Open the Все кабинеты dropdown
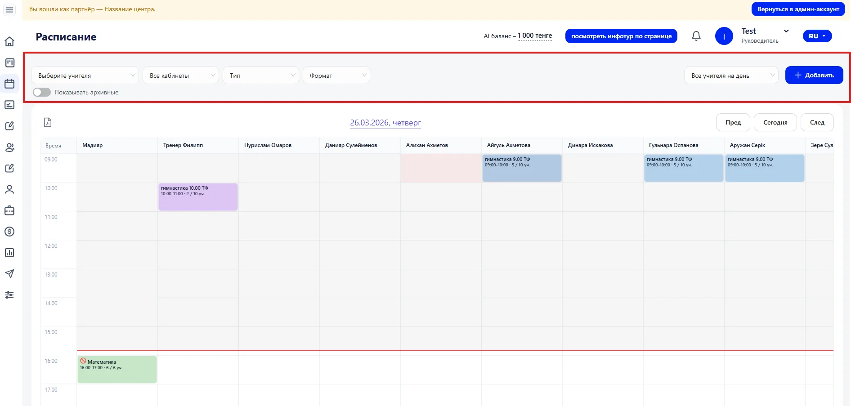Screen dimensions: 851x406 [181, 75]
